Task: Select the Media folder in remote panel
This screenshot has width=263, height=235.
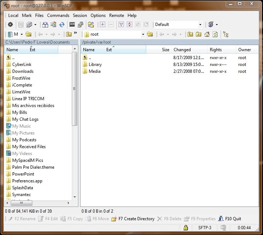Action: [94, 71]
